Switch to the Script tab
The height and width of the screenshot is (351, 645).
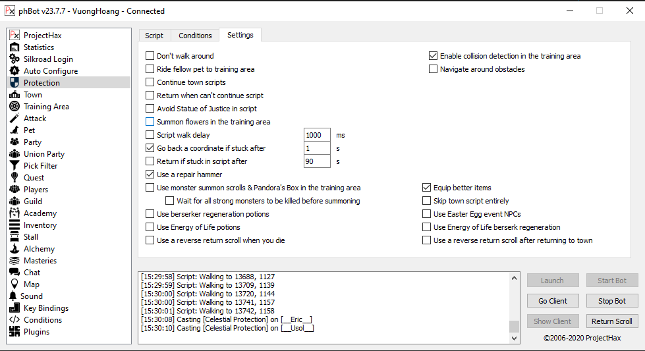tap(154, 36)
